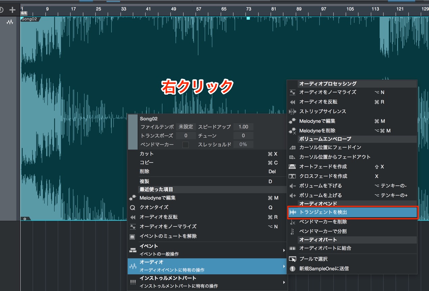The width and height of the screenshot is (429, 291).
Task: Click the add track plus icon
Action: pyautogui.click(x=12, y=10)
